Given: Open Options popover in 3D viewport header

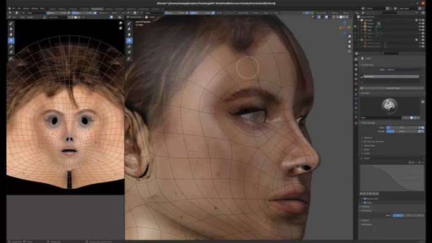Looking at the screenshot, I should (346, 13).
